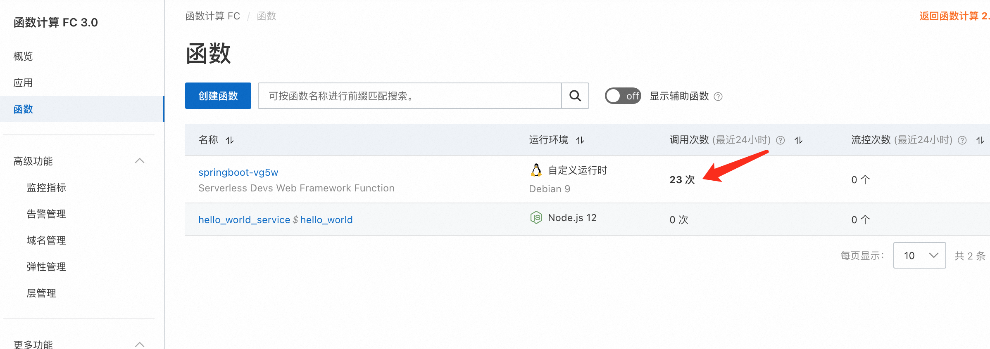Focus the function name search field

[x=410, y=96]
